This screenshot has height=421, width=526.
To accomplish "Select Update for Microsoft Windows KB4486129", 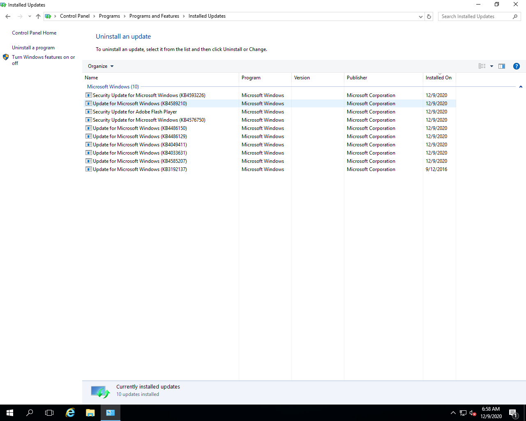I will [x=269, y=136].
